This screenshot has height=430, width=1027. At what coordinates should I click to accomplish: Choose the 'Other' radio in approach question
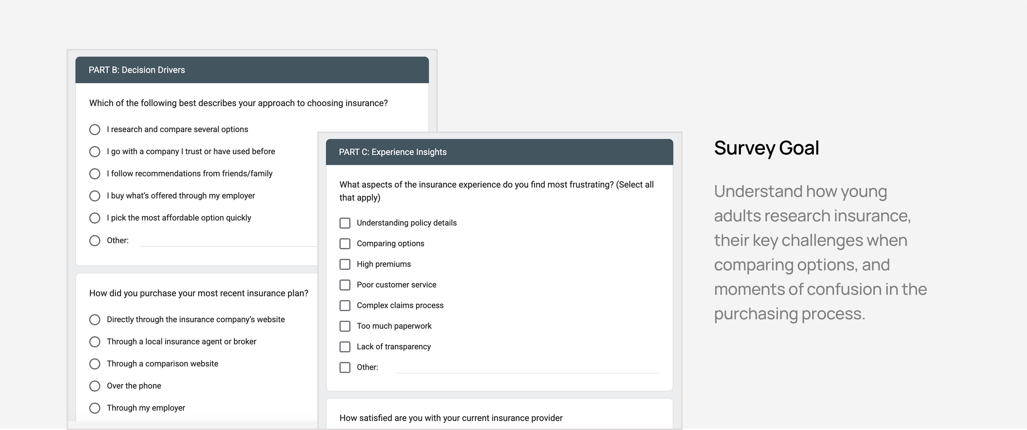point(94,240)
